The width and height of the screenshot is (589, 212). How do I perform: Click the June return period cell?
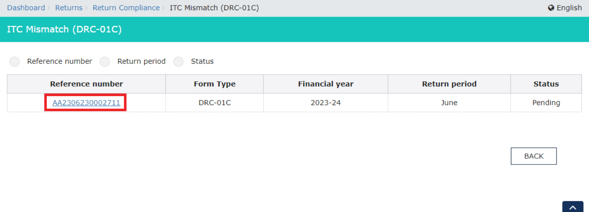click(x=449, y=103)
